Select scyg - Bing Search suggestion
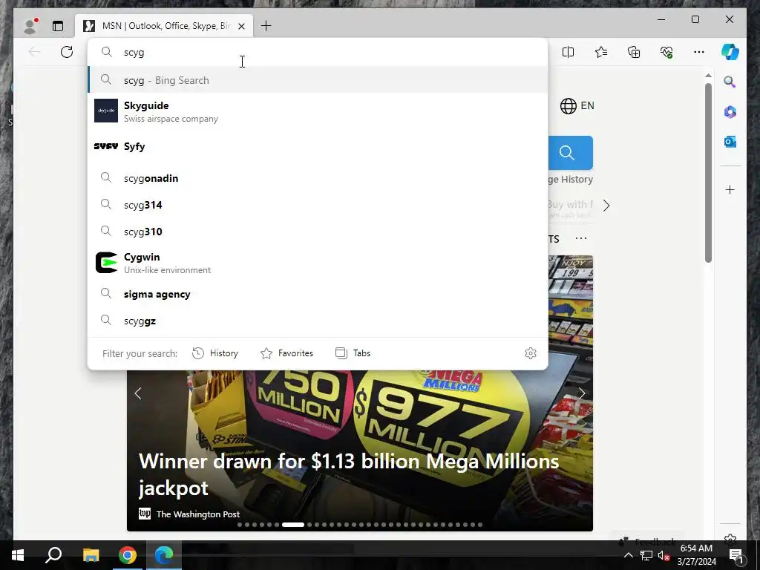Image resolution: width=760 pixels, height=570 pixels. point(318,80)
